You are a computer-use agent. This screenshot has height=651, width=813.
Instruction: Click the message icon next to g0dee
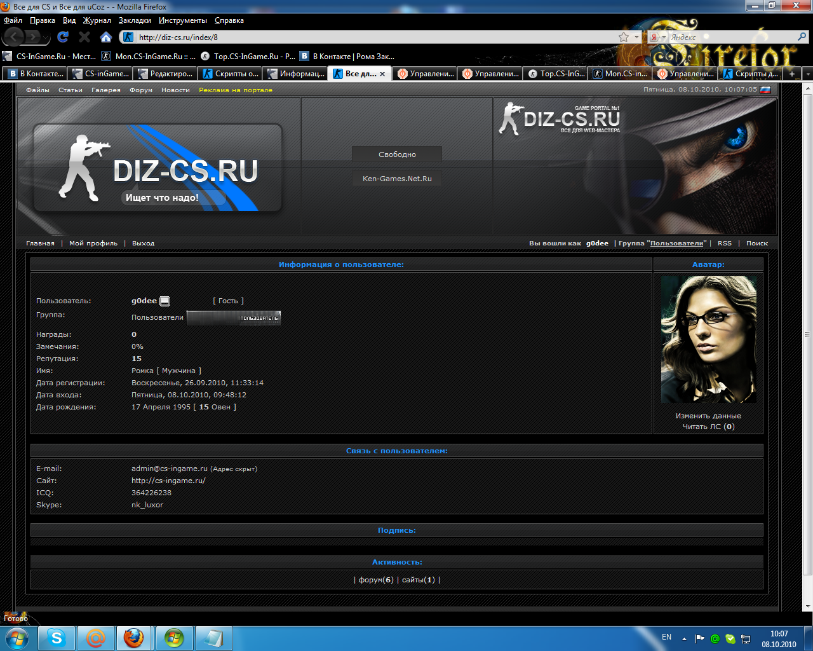coord(165,301)
